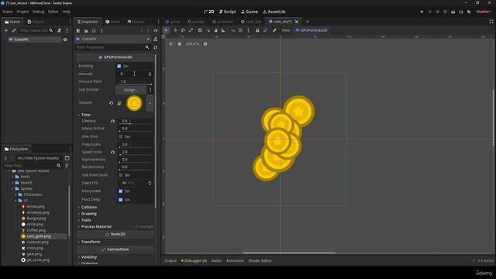This screenshot has height=279, width=496.
Task: Add a new child node with plus icon
Action: [x=6, y=30]
